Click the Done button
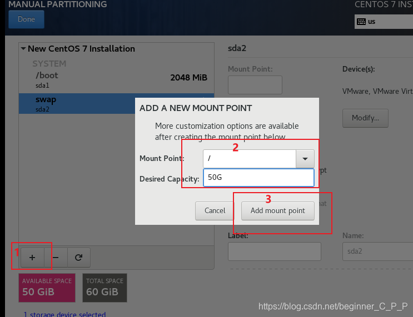Screen dimensions: 413x317 coord(26,19)
